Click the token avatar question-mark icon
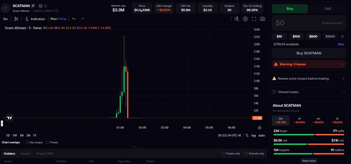The width and height of the screenshot is (351, 164). coord(6,8)
